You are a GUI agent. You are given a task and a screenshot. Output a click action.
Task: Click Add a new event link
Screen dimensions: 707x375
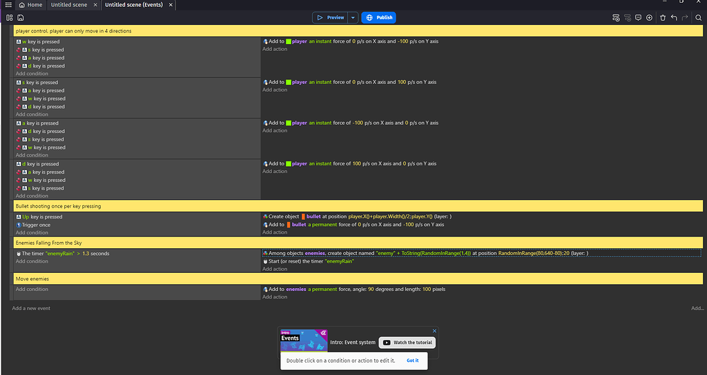point(31,308)
